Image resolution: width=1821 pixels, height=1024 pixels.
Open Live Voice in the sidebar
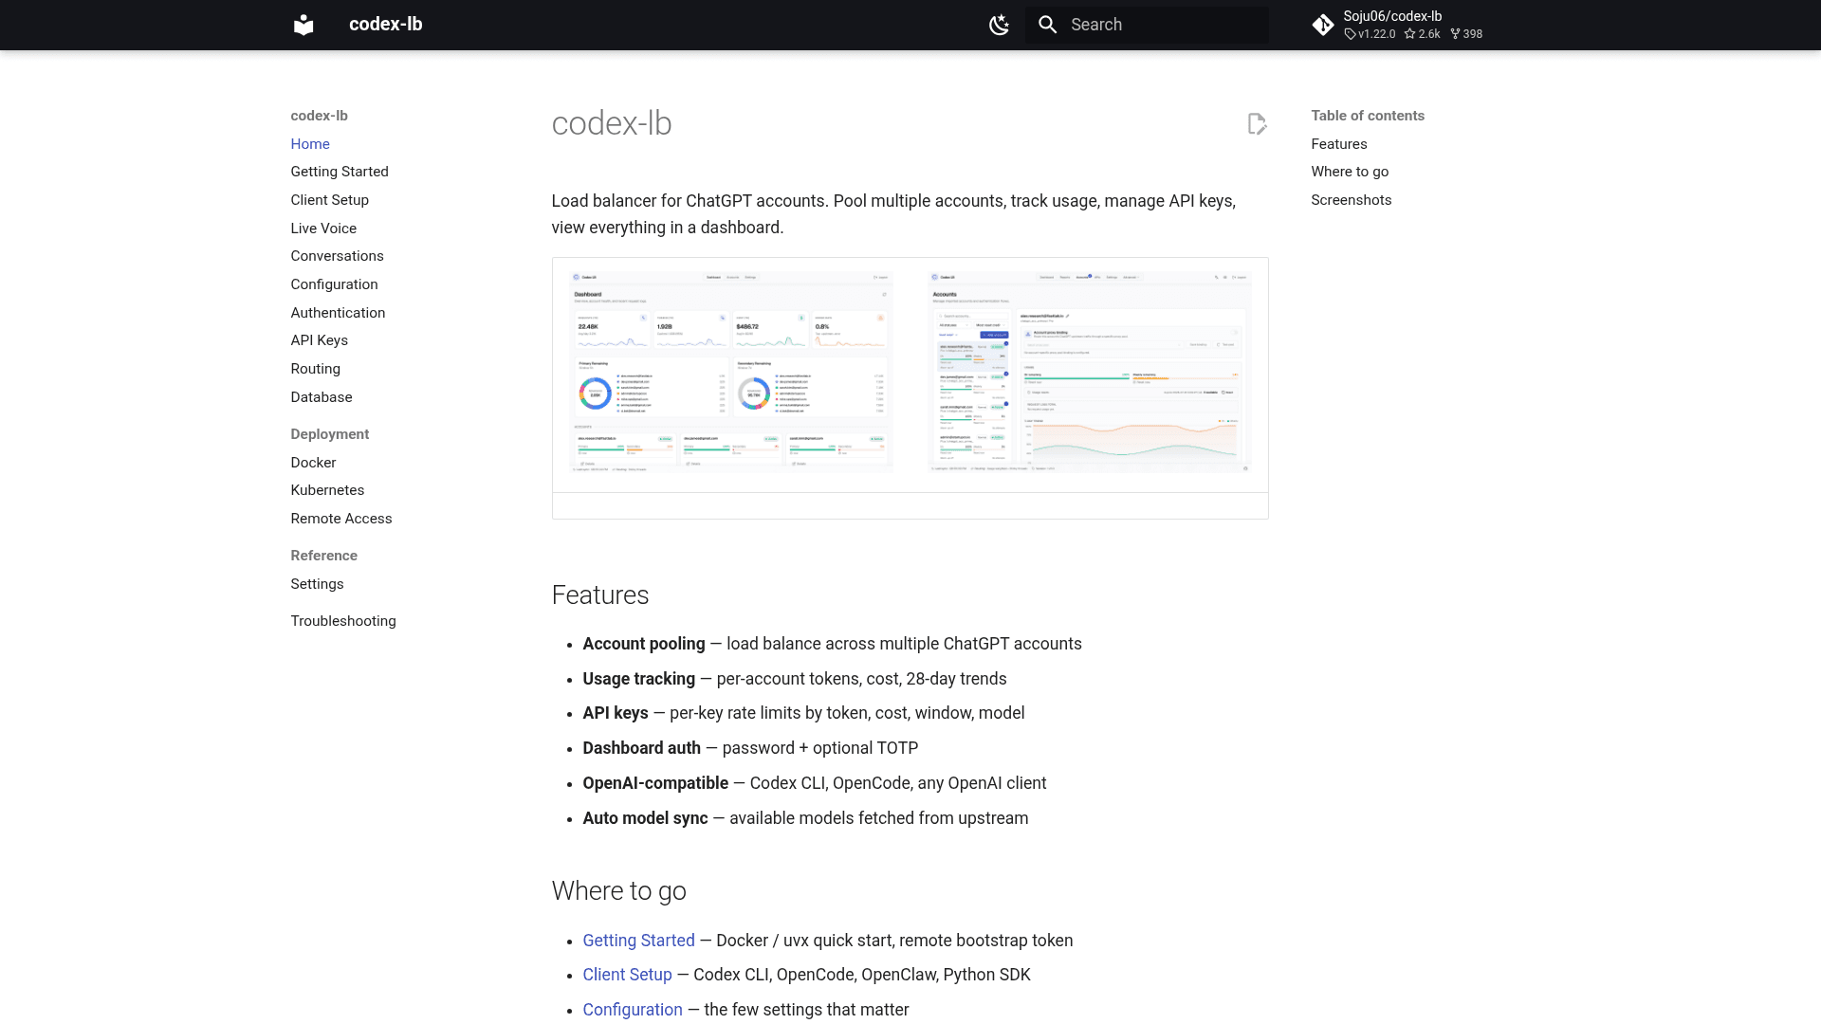323,229
